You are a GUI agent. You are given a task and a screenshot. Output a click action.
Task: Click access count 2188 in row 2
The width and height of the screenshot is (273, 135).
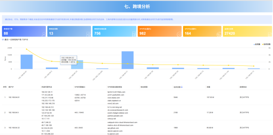click(x=176, y=113)
